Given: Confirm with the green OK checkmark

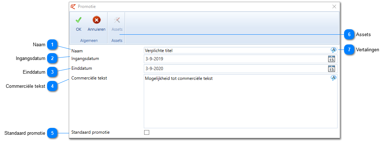Looking at the screenshot, I should click(x=79, y=20).
